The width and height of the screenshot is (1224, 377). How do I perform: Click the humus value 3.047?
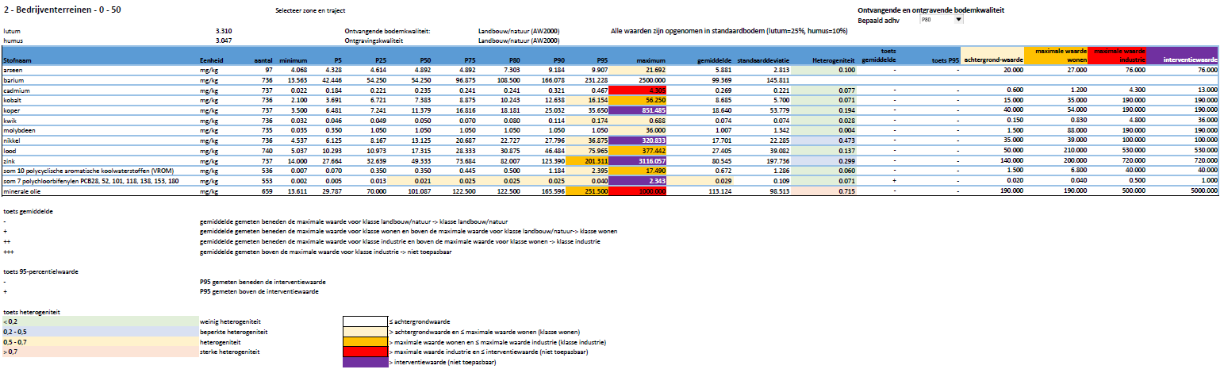pos(224,40)
